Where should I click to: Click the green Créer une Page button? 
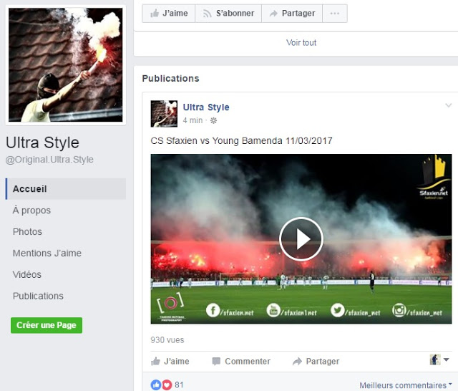coord(47,325)
